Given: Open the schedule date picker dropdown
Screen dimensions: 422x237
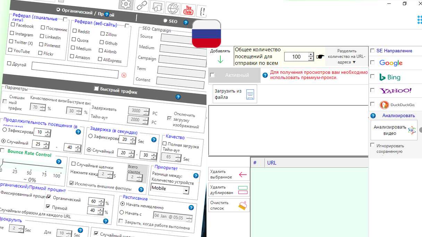Looking at the screenshot, I should click(x=189, y=219).
